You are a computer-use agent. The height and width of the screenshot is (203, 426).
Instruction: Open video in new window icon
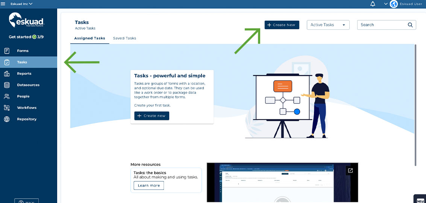point(350,170)
